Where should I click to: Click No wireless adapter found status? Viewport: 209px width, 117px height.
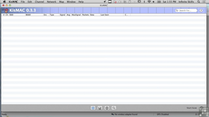click(x=126, y=114)
